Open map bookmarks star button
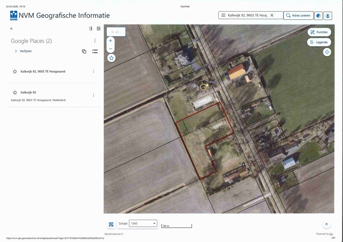 (x=111, y=58)
